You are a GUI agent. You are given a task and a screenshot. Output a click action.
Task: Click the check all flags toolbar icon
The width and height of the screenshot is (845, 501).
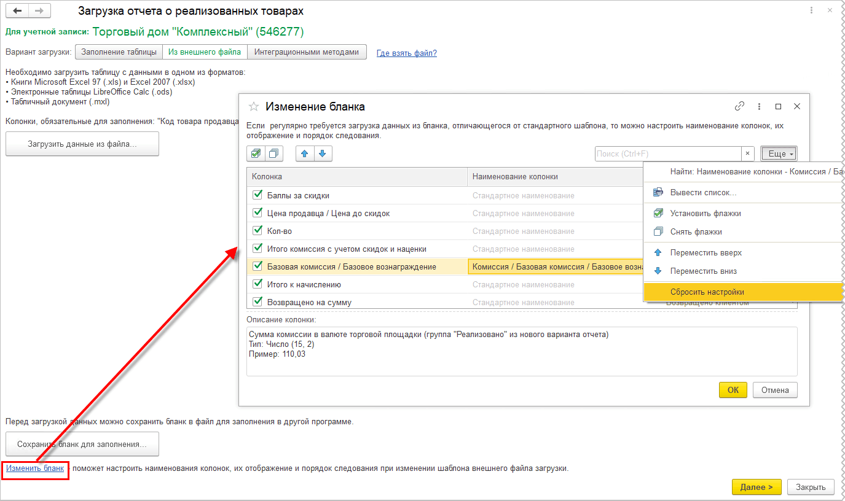(256, 153)
